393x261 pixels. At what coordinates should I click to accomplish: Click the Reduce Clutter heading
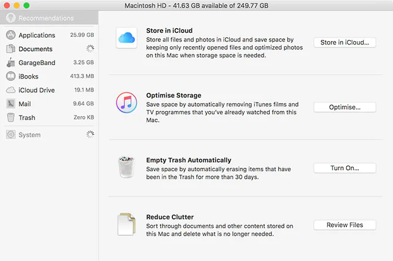[x=170, y=217]
